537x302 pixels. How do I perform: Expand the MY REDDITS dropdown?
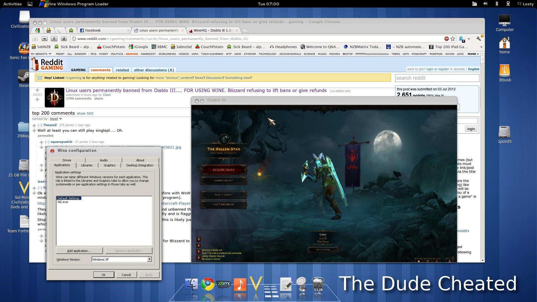pos(41,54)
